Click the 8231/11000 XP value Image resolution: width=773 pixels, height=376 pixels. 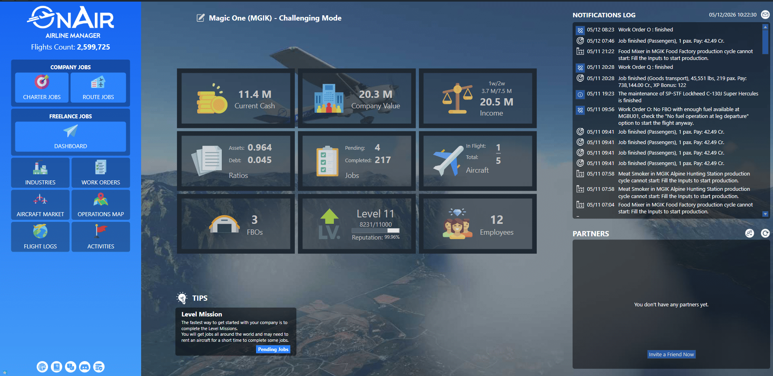tap(375, 224)
